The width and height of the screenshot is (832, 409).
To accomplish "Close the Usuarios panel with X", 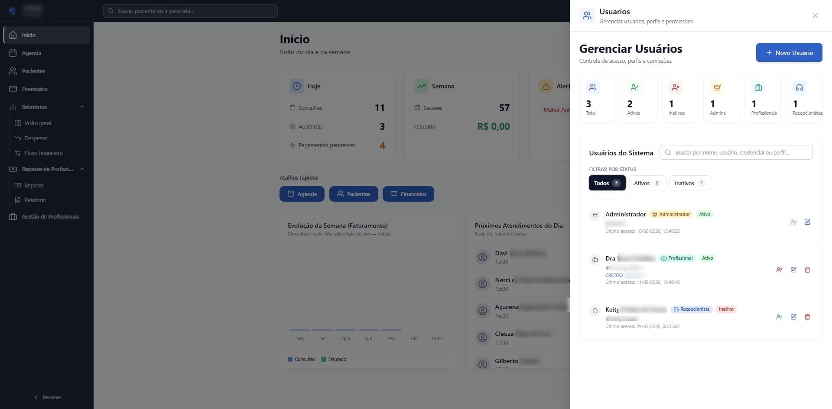I will (816, 16).
